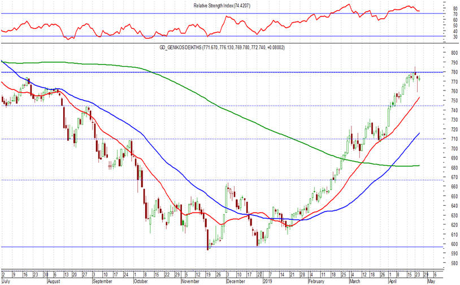Click the 580 value on the price scale
Screen dimensions: 460x285
[x=455, y=264]
